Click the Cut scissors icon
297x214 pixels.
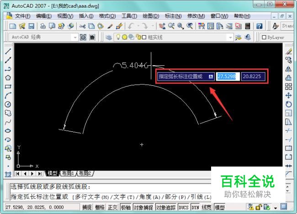[x=82, y=26]
